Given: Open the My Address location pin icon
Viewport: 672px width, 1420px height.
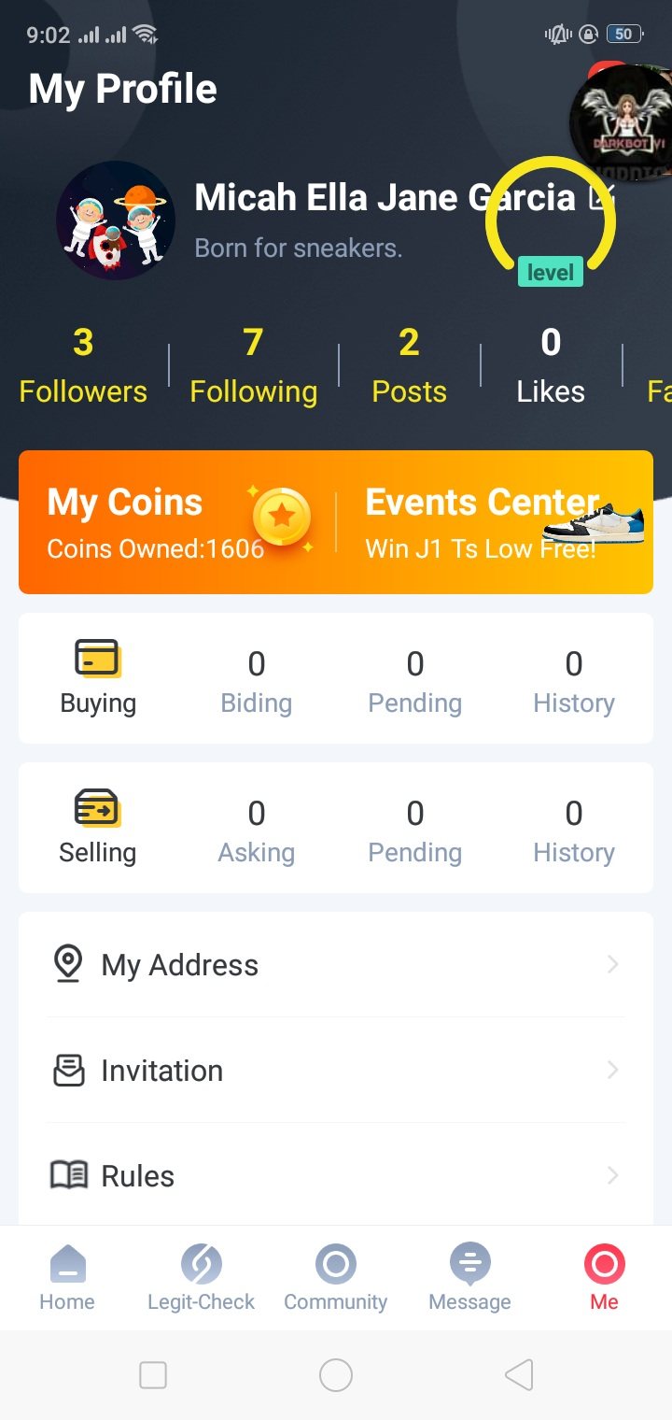Looking at the screenshot, I should coord(67,963).
